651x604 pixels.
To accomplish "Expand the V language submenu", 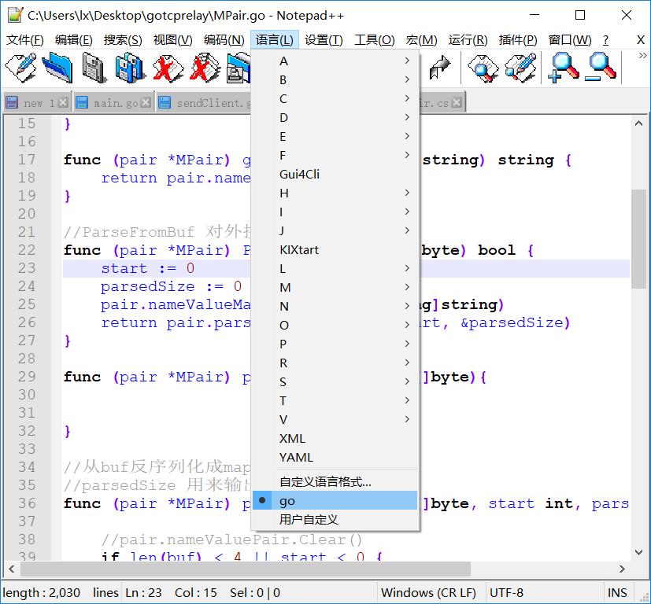I will pos(335,419).
